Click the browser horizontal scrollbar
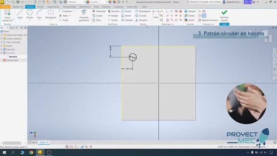 coord(12,143)
